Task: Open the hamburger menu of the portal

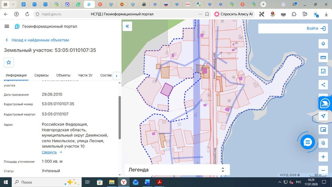Action: (7, 26)
